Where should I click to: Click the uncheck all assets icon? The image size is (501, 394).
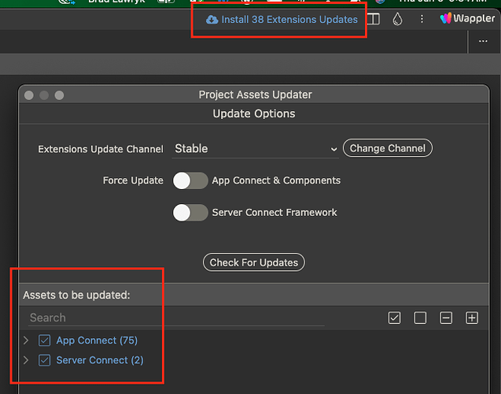click(420, 318)
